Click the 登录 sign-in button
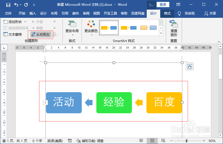The height and width of the screenshot is (144, 223). click(163, 5)
